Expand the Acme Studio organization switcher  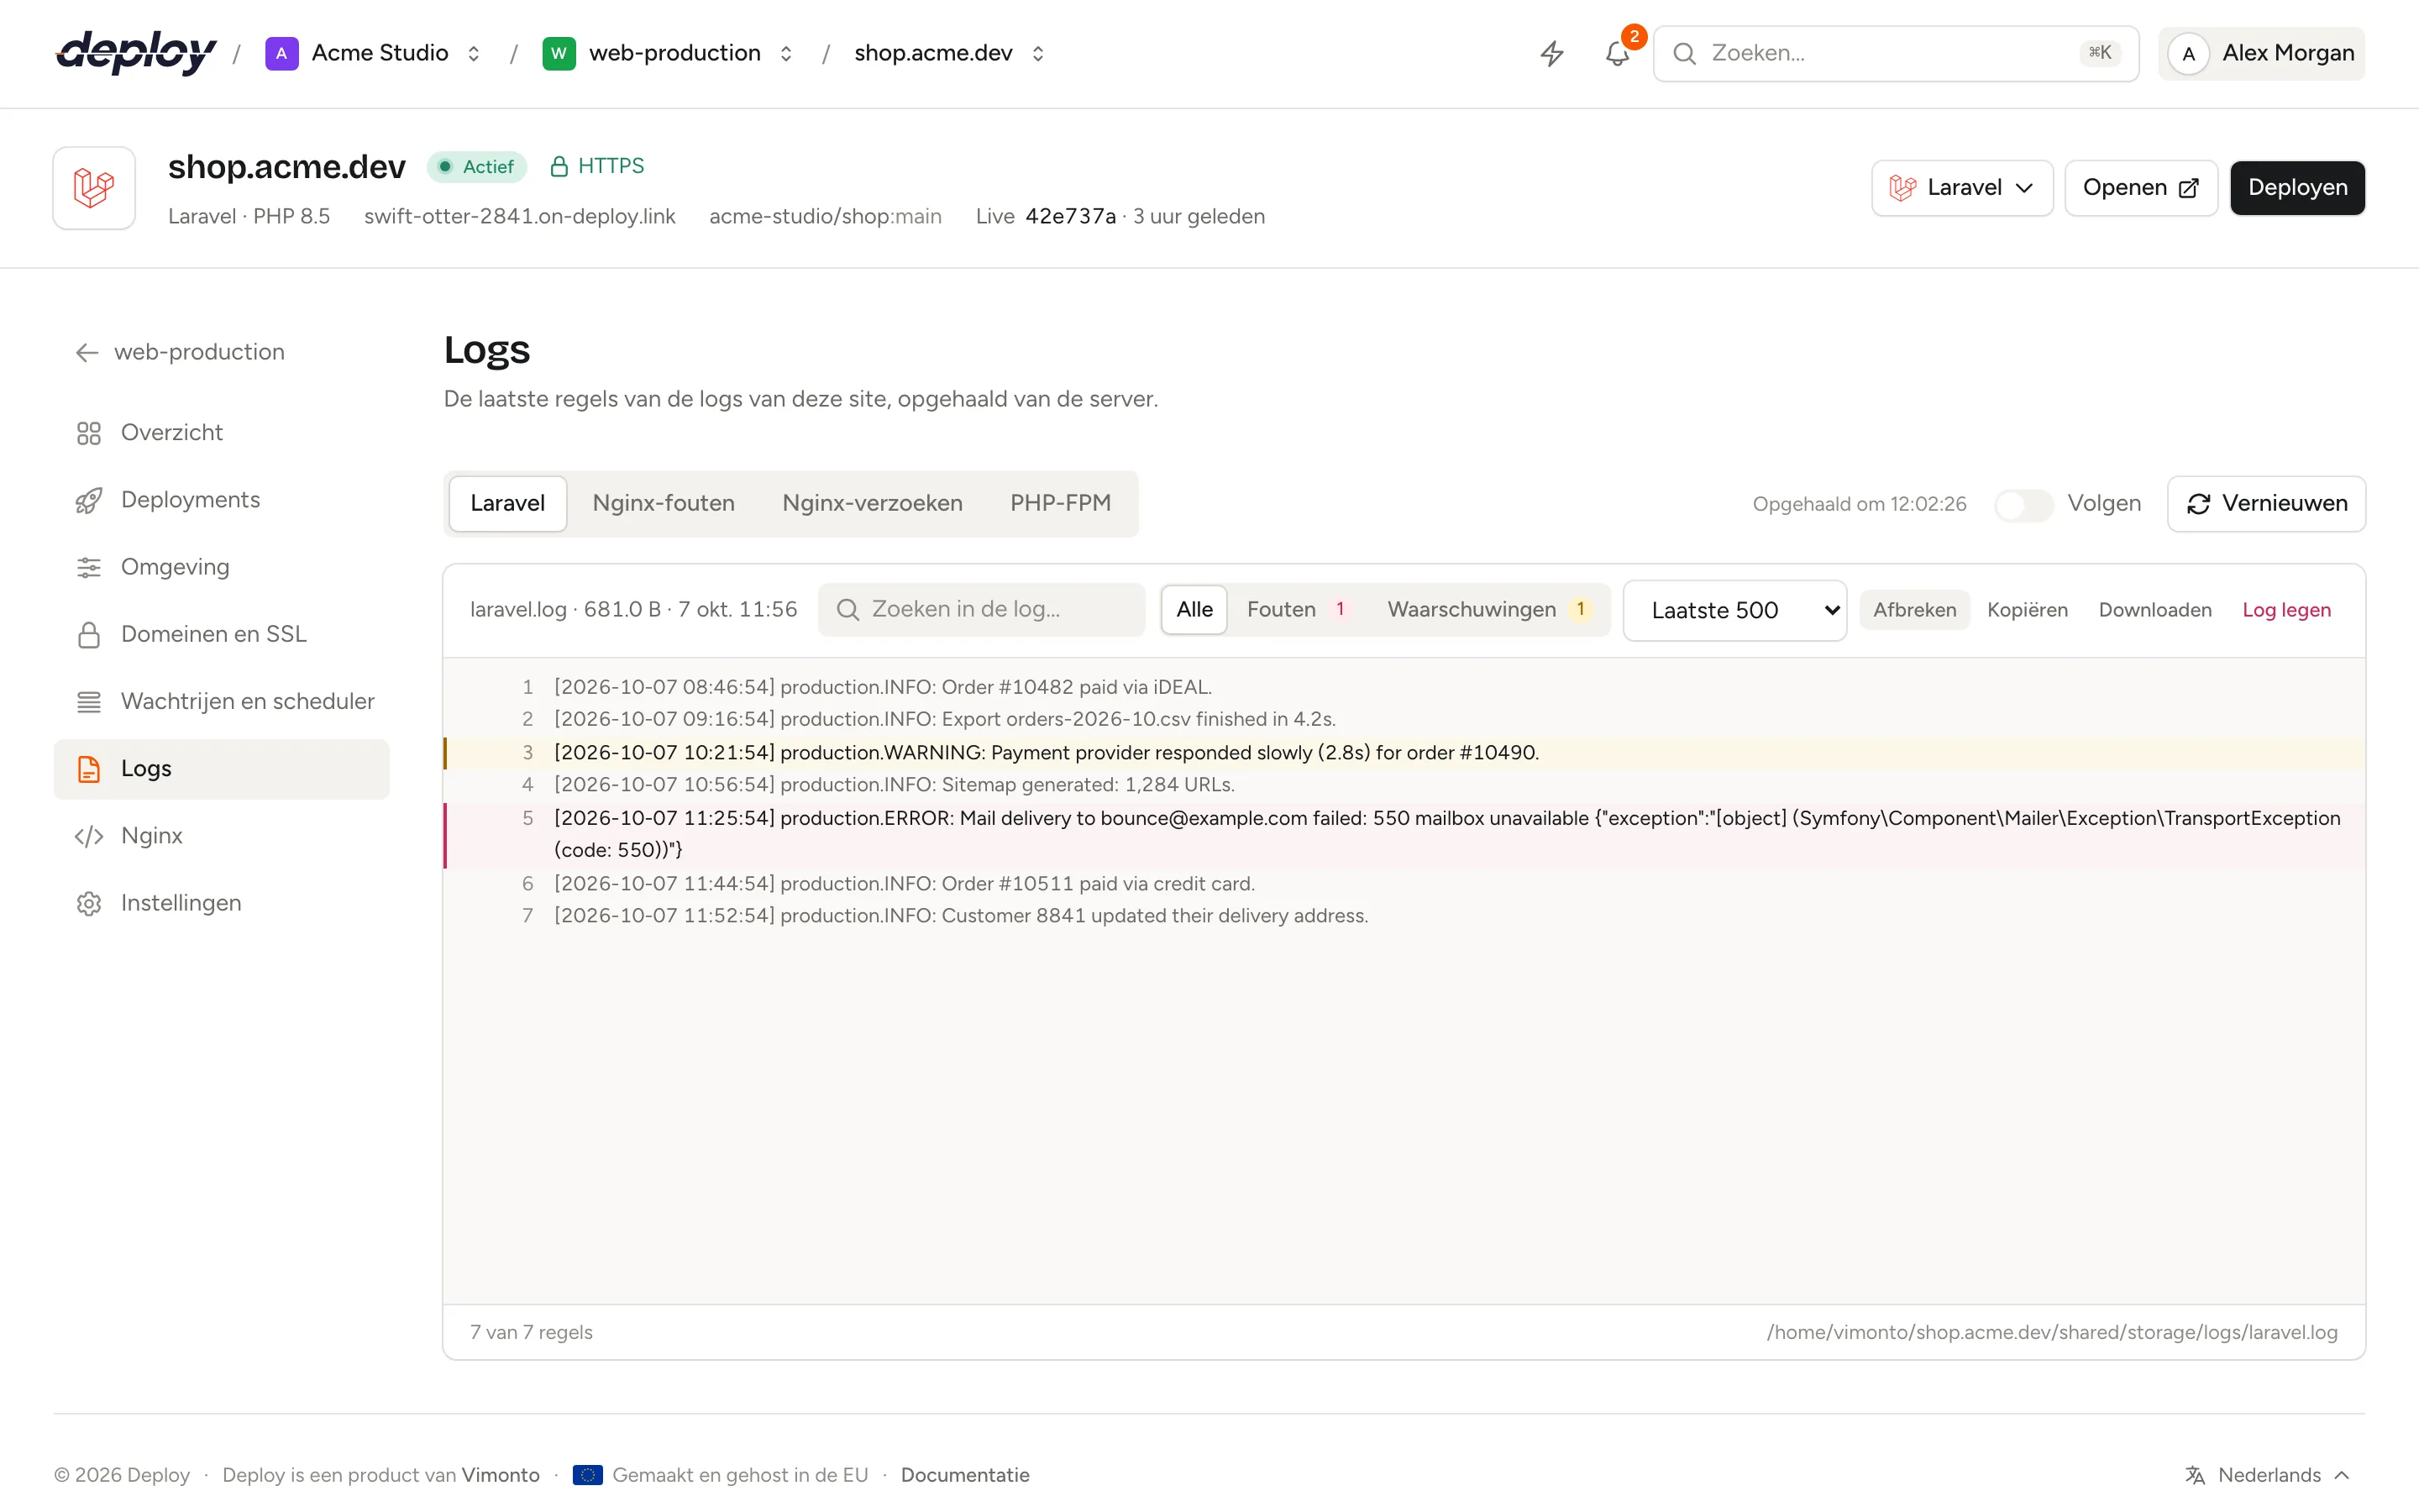tap(474, 53)
